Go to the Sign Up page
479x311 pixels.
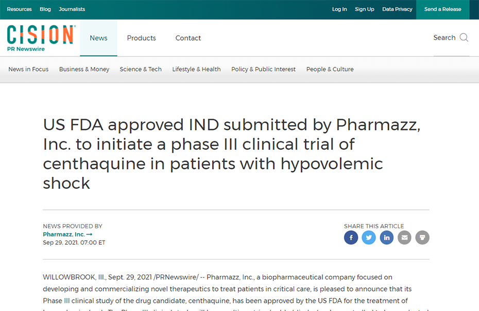365,9
